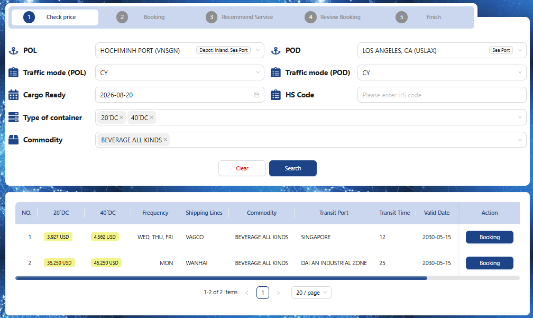Viewport: 533px width, 318px height.
Task: Click the Cargo Ready calendar icon
Action: pyautogui.click(x=13, y=95)
